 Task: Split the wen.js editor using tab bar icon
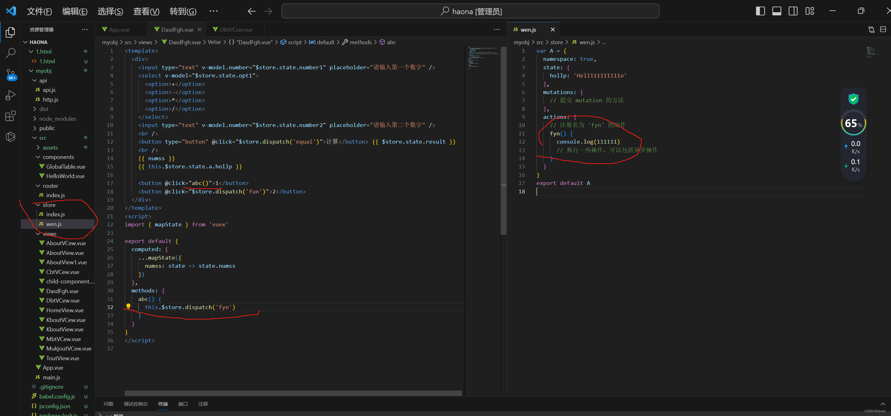coord(883,29)
